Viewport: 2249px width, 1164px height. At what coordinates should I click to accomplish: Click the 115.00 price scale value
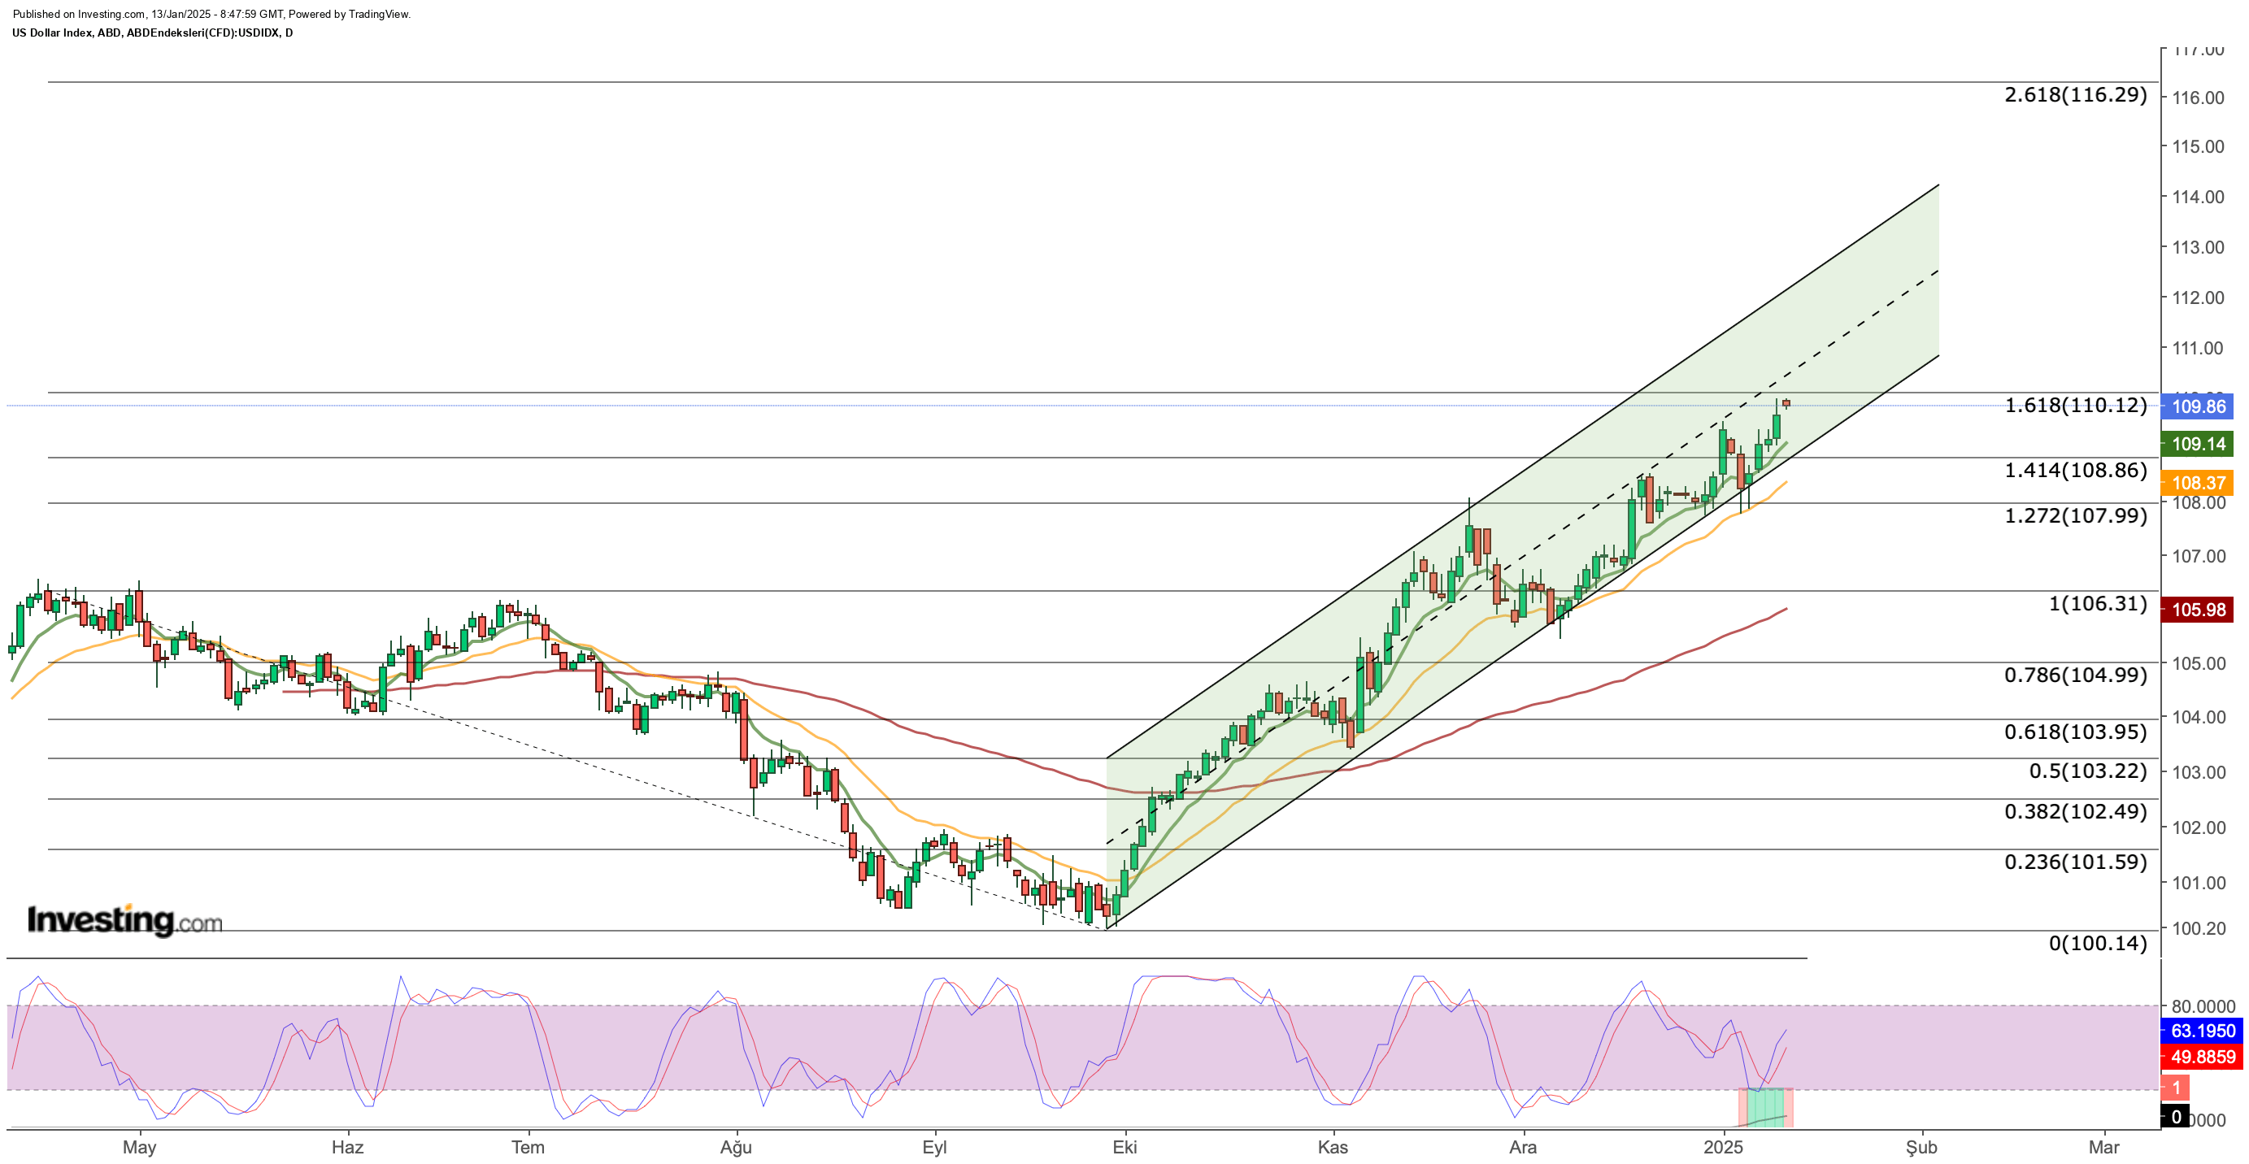pos(2199,146)
